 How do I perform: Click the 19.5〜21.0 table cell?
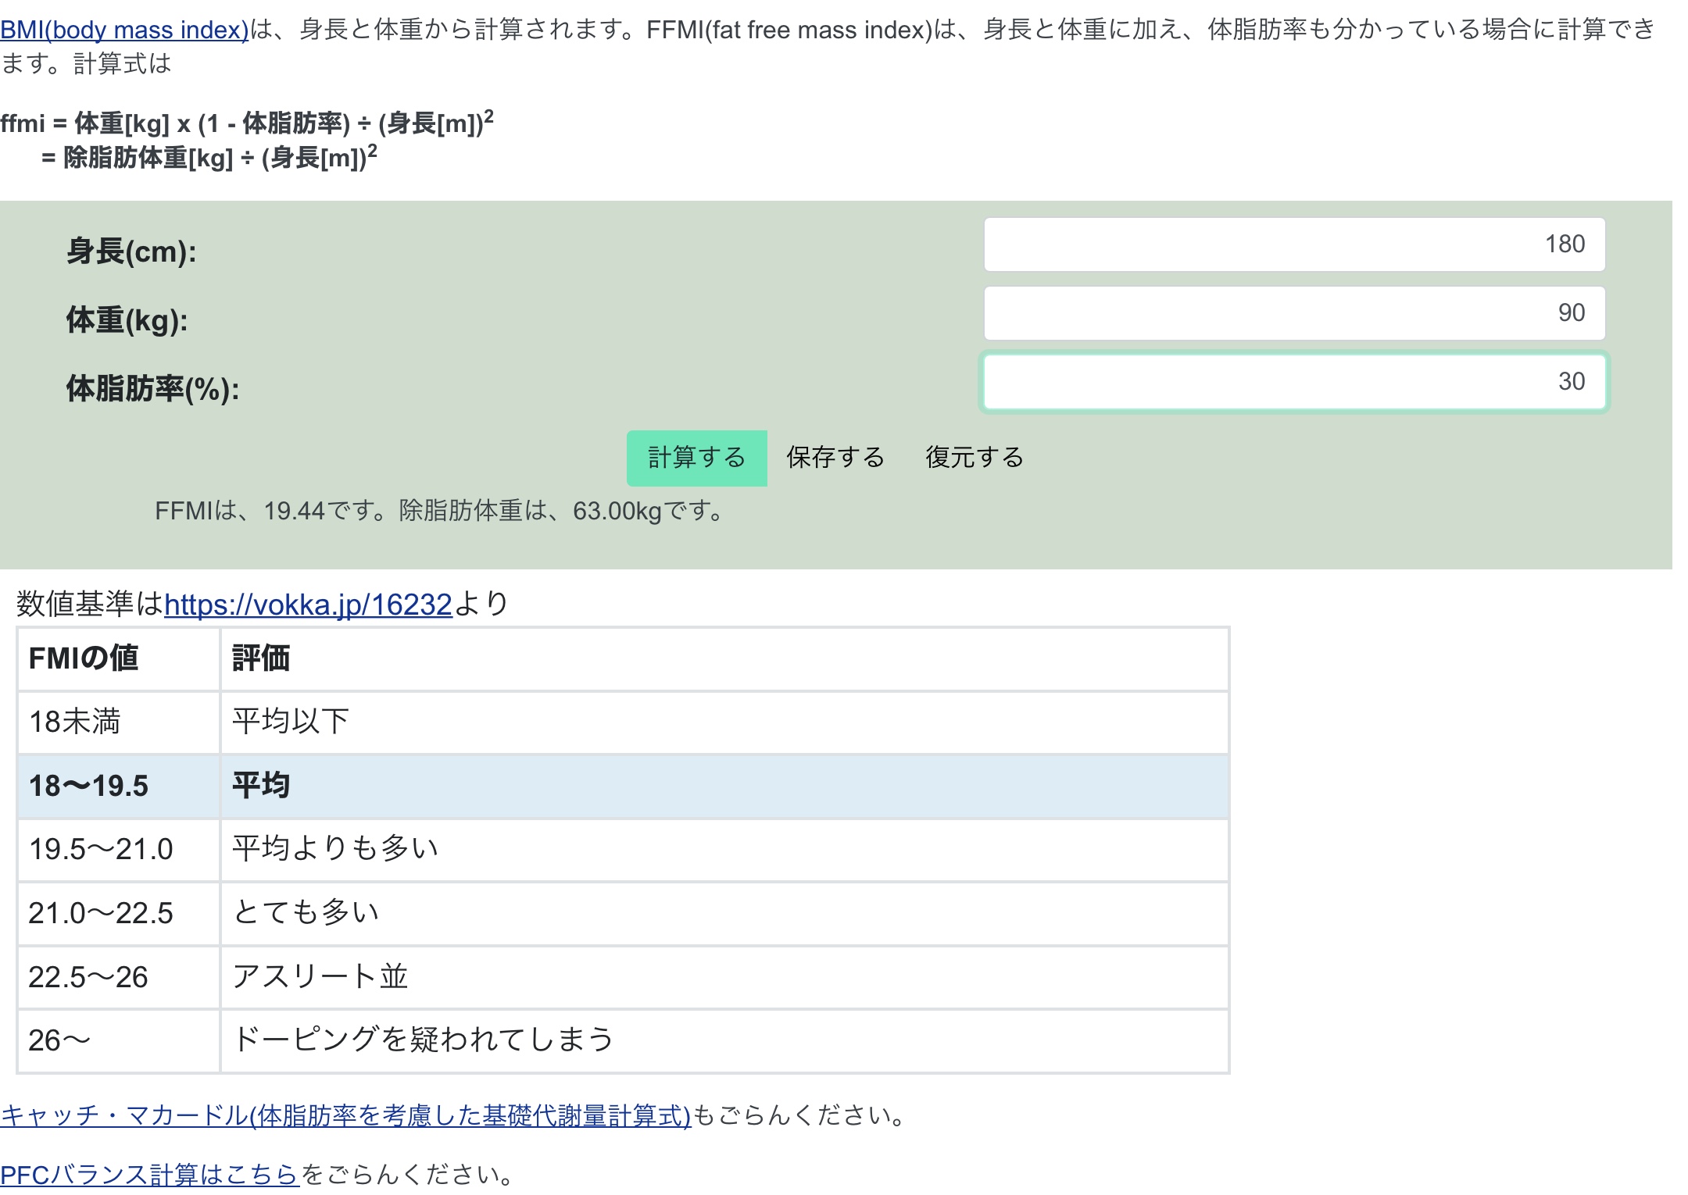(x=101, y=850)
